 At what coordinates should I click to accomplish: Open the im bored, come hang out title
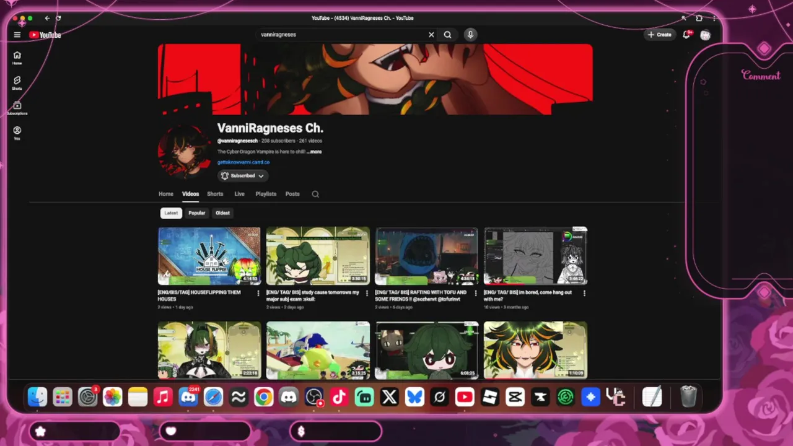tap(528, 295)
